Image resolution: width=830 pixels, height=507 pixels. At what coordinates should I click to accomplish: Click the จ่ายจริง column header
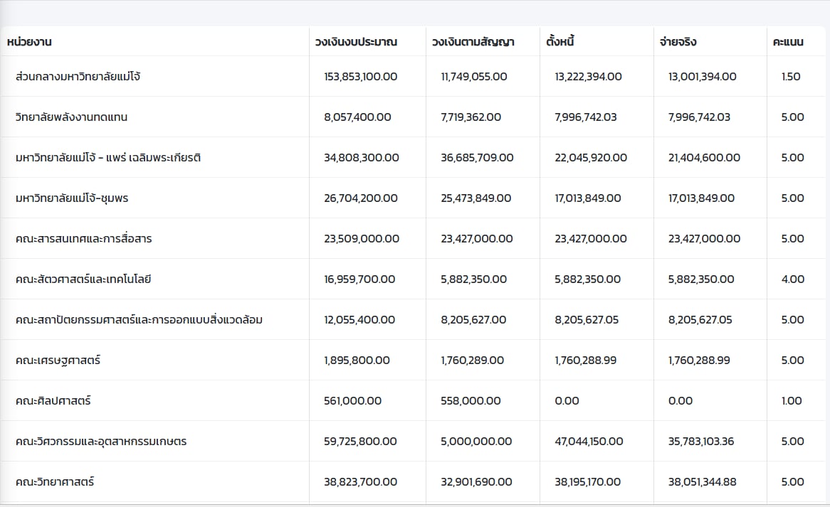pos(678,42)
